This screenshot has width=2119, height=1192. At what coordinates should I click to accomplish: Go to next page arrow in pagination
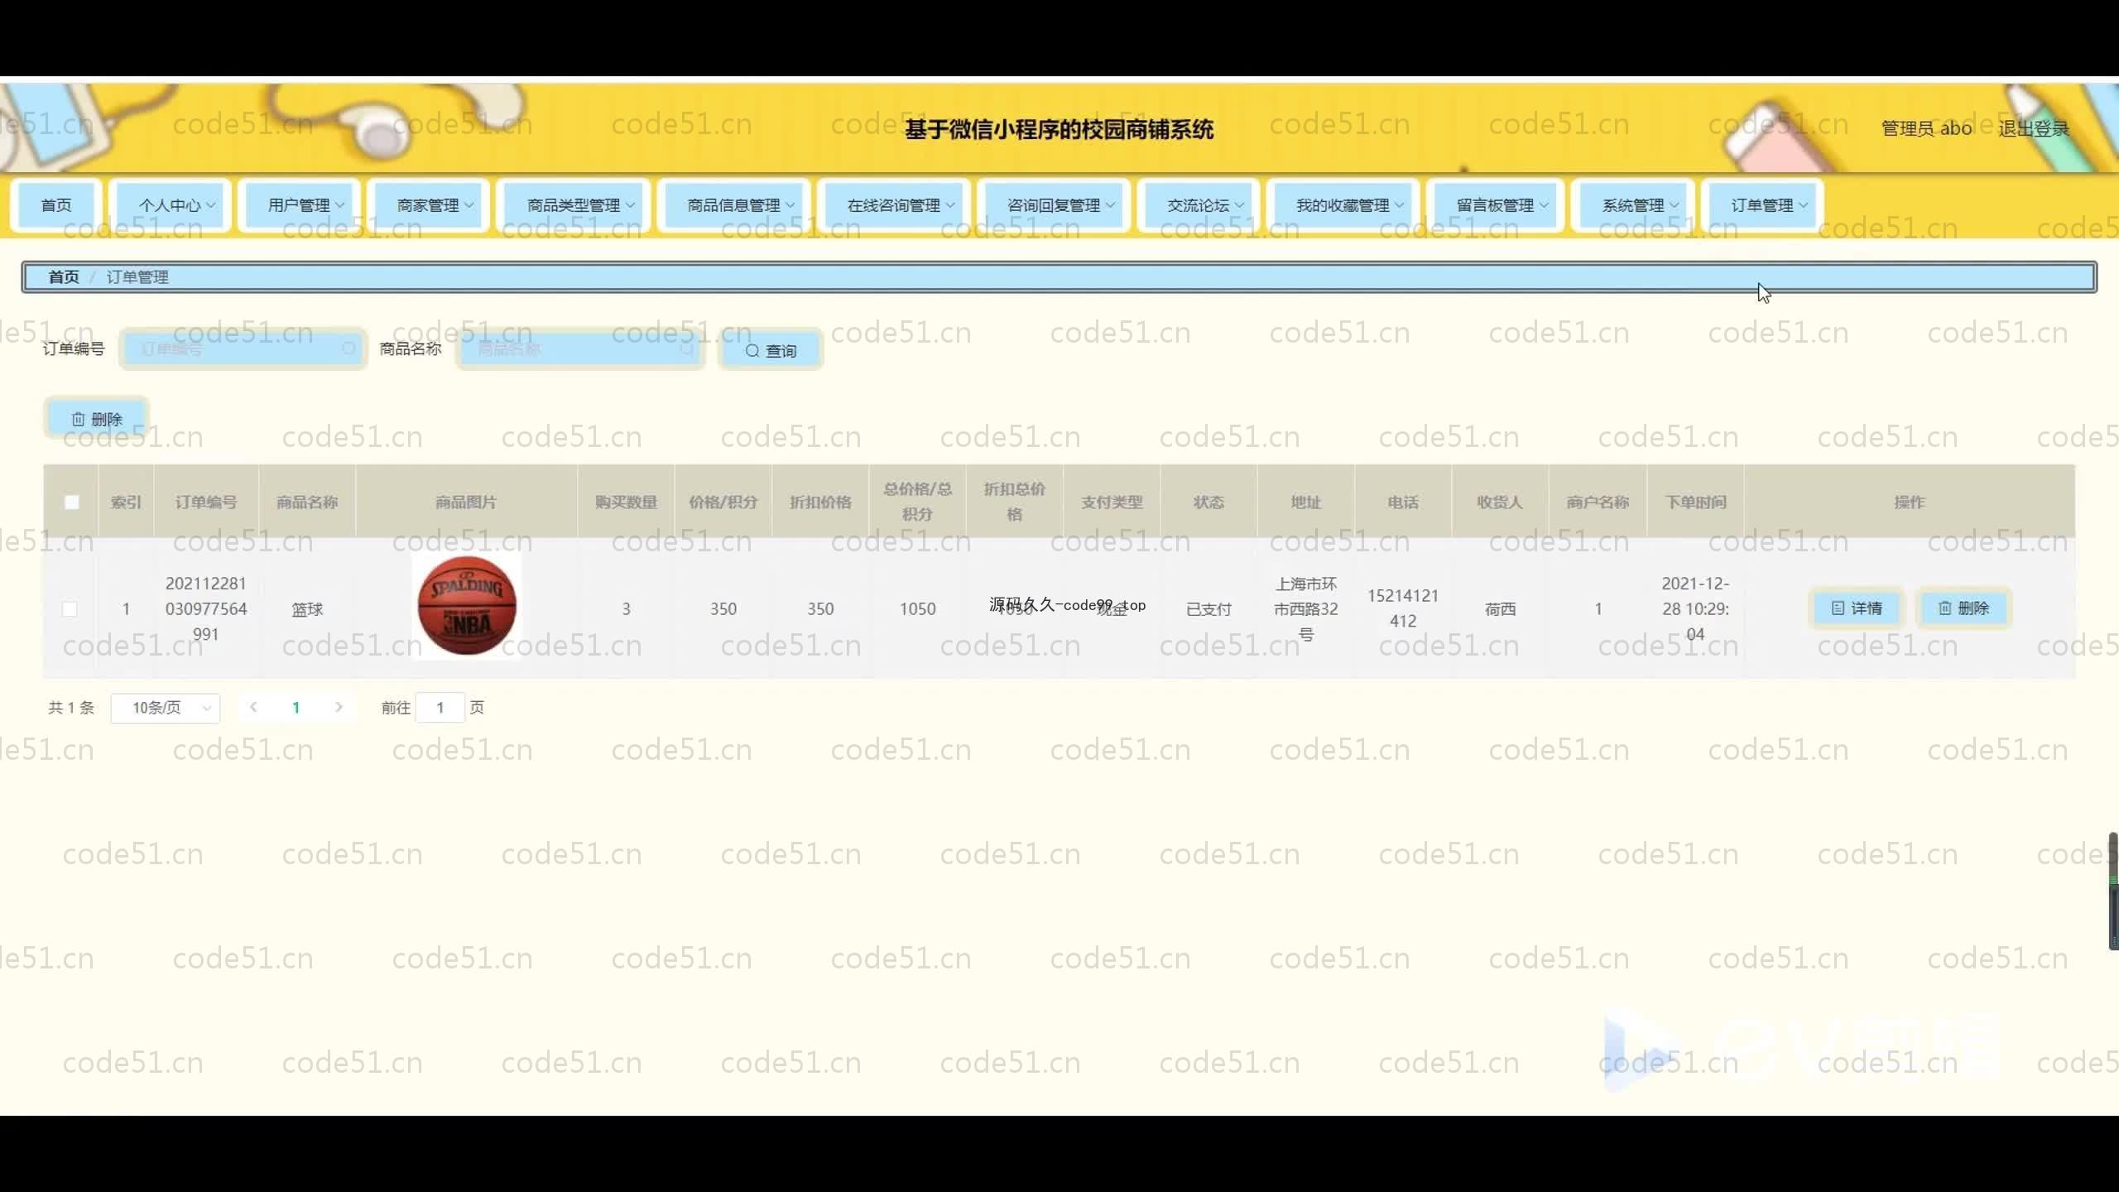coord(339,707)
